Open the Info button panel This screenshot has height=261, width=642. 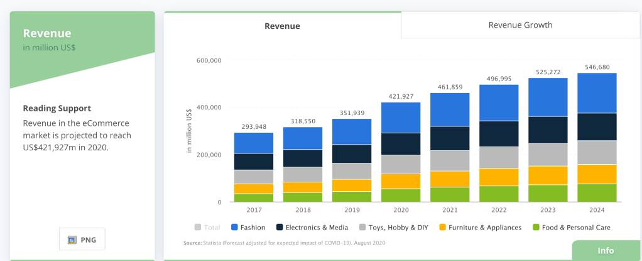(x=605, y=250)
